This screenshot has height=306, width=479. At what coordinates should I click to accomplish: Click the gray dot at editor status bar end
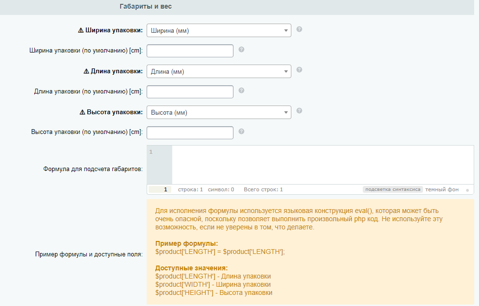pos(467,190)
